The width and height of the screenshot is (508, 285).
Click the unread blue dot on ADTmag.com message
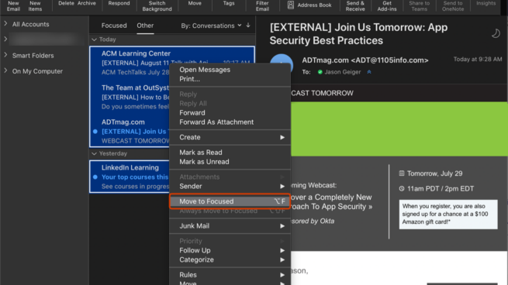pyautogui.click(x=95, y=132)
